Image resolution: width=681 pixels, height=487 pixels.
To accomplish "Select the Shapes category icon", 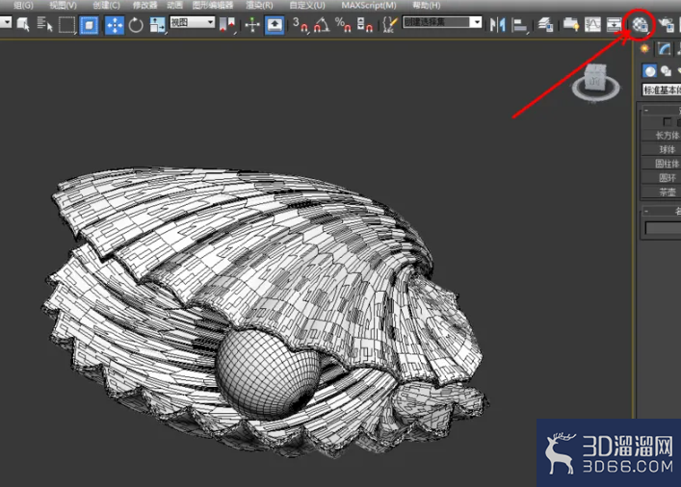I will pos(666,71).
